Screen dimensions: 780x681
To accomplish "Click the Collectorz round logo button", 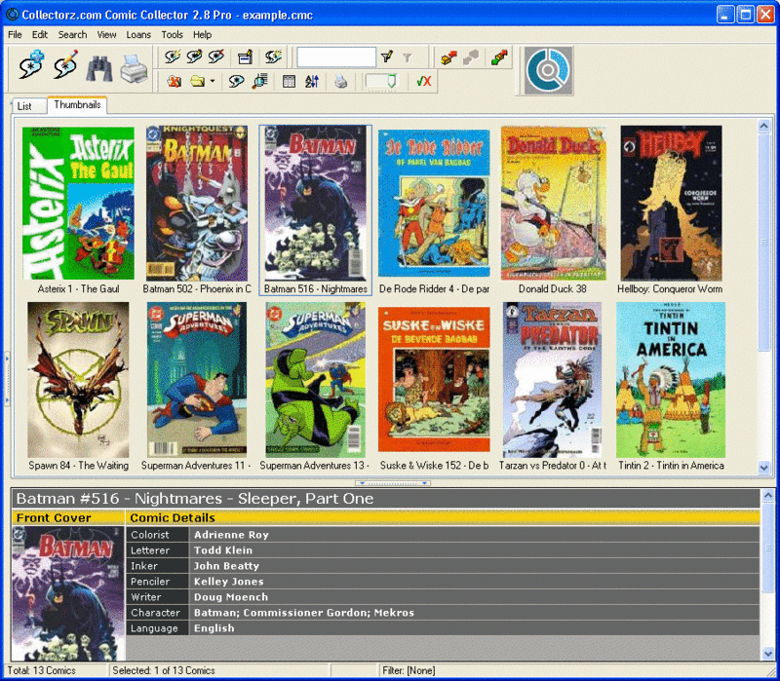I will click(548, 70).
